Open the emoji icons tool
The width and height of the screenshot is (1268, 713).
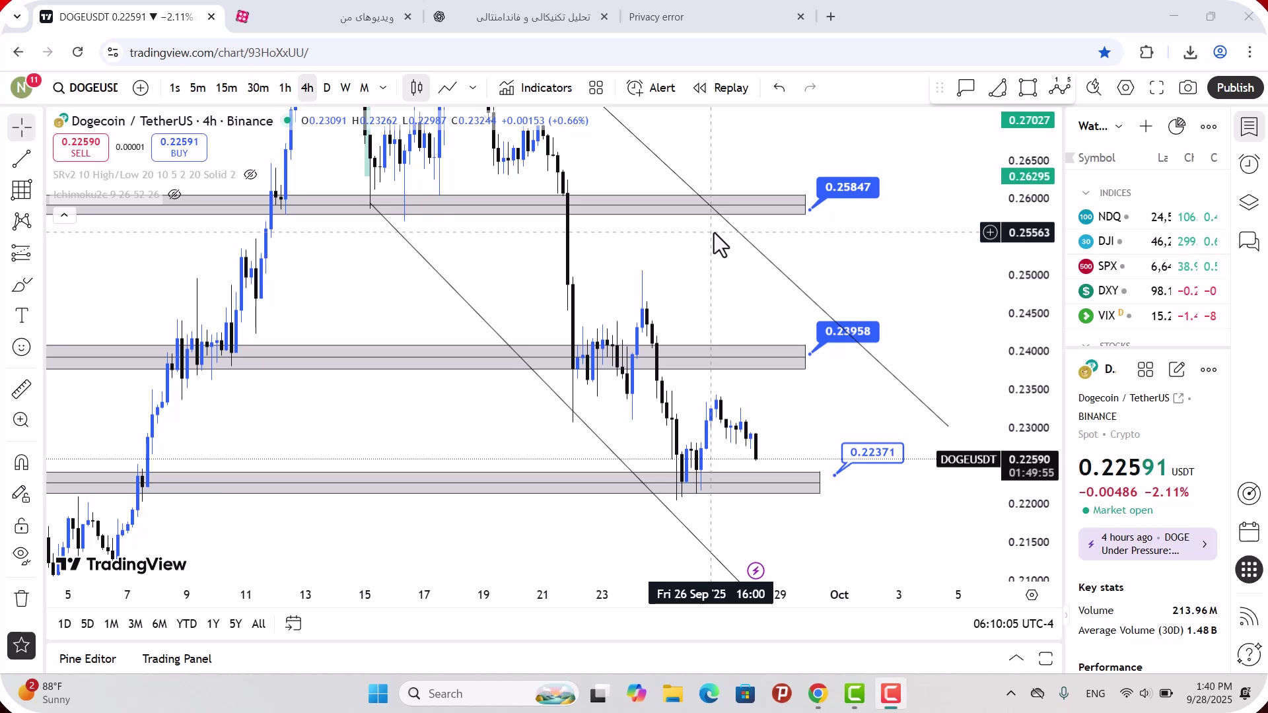pos(22,347)
